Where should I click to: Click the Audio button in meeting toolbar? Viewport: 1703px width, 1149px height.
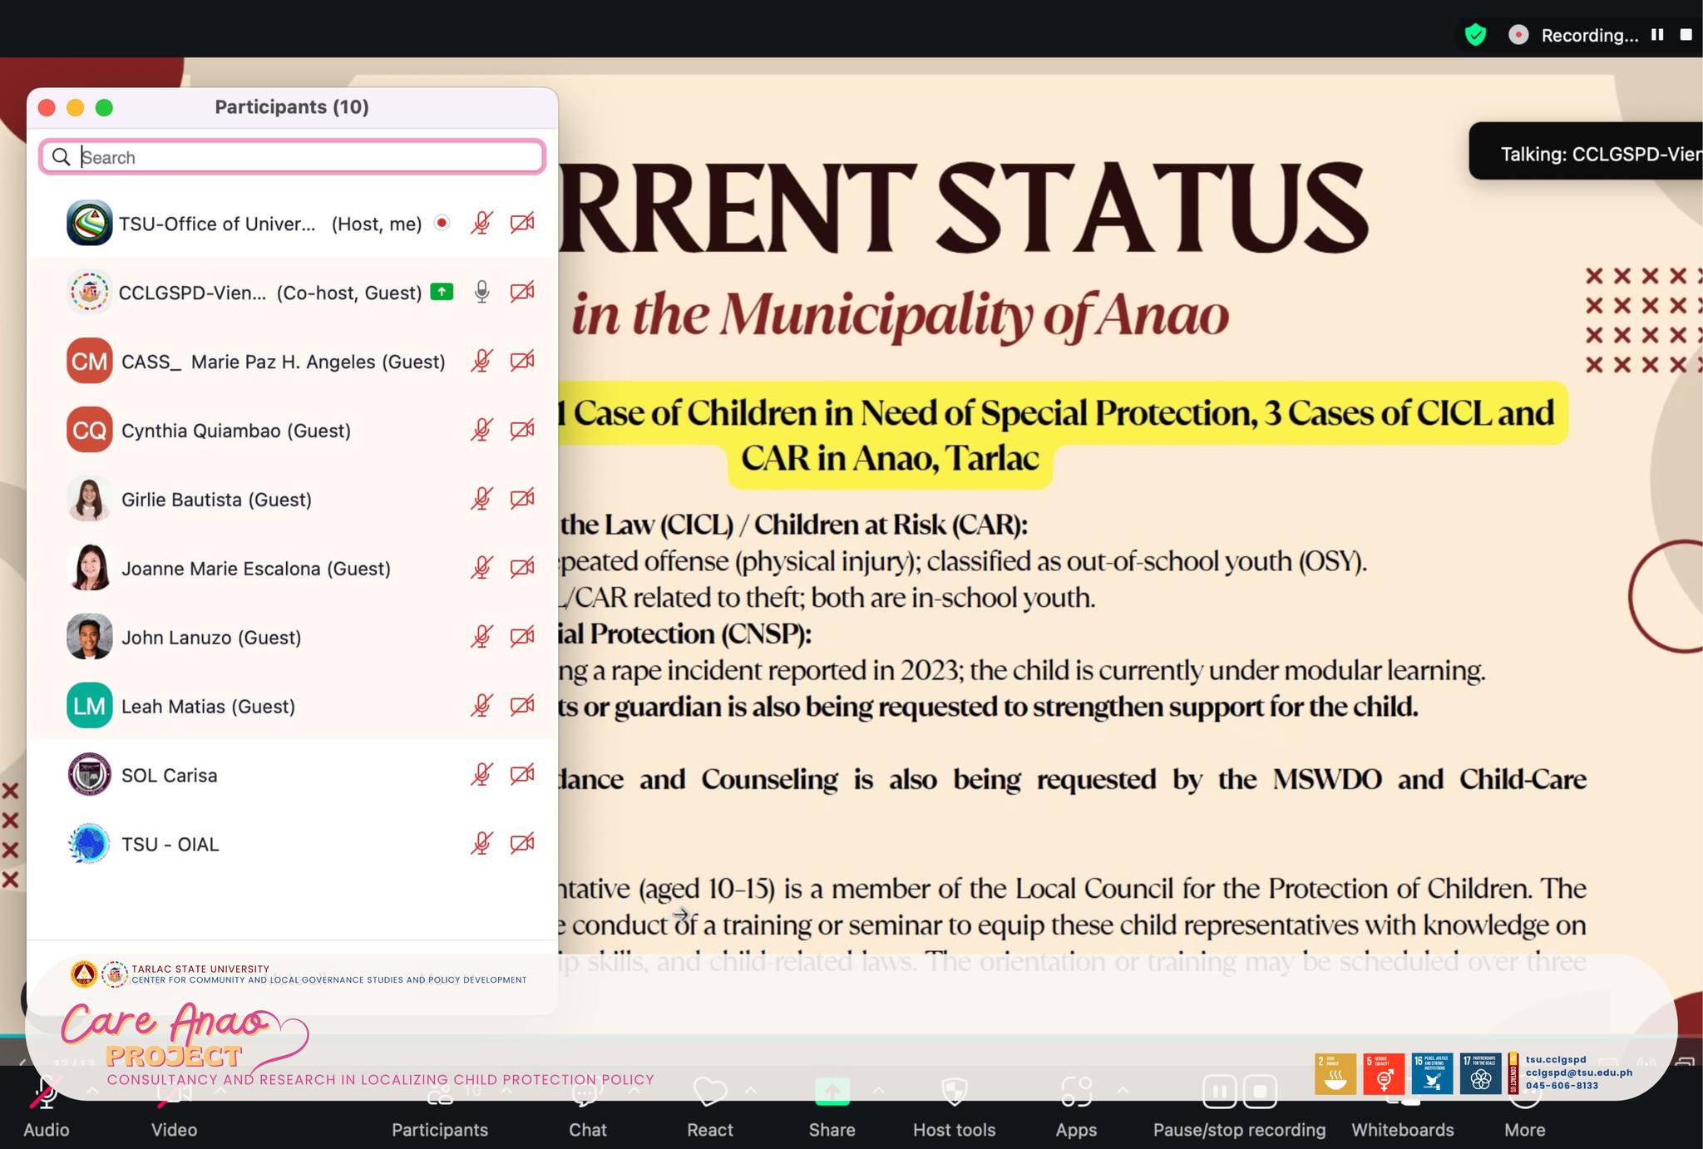click(47, 1106)
